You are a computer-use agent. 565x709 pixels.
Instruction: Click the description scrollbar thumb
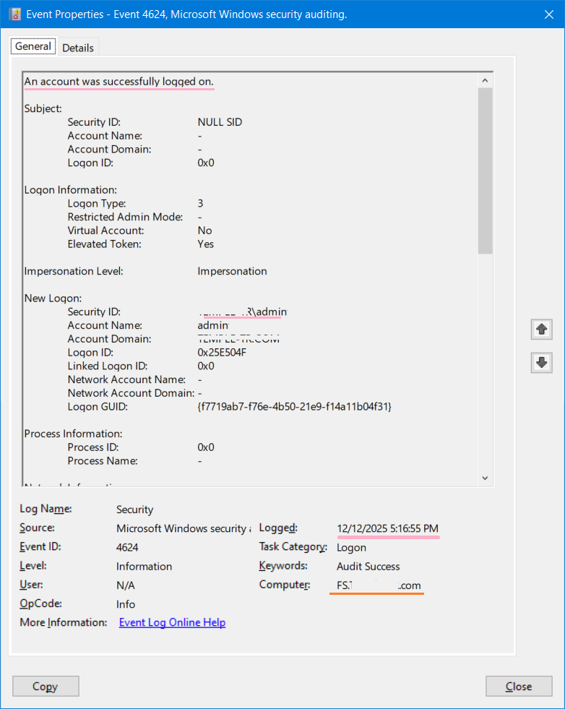coord(485,171)
